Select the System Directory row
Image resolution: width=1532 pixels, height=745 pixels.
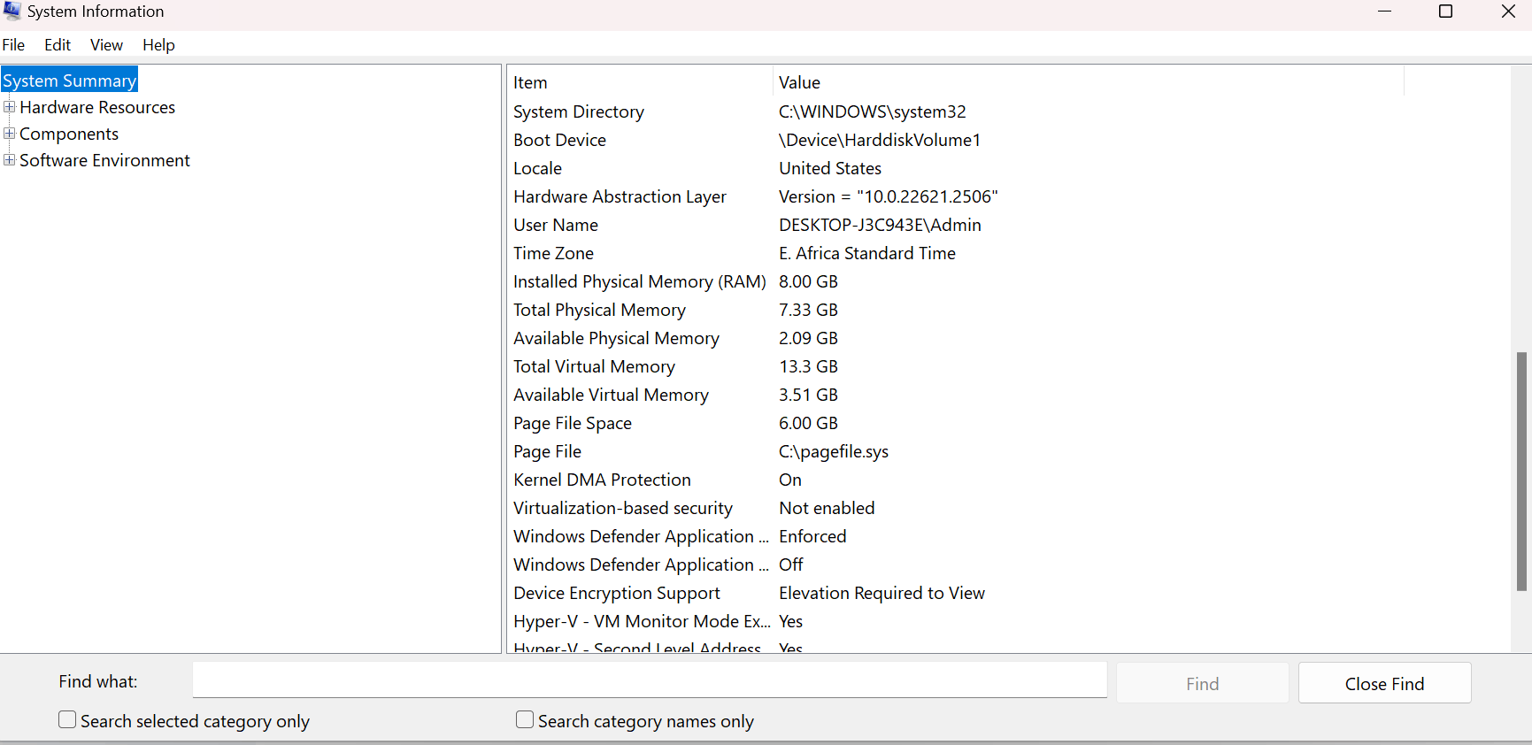(x=956, y=111)
